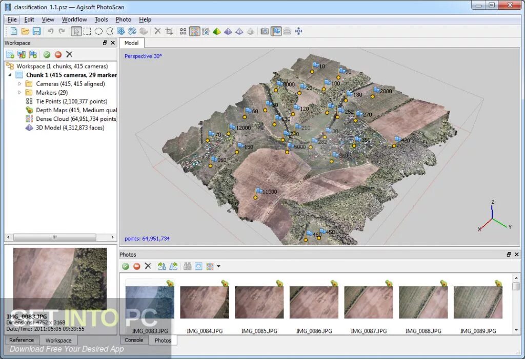Click the Delete selection X icon
This screenshot has width=525, height=359.
(x=157, y=31)
